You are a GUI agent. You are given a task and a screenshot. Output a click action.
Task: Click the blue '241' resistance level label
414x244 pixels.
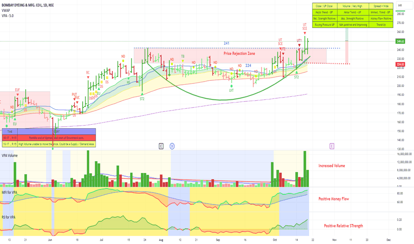click(x=227, y=43)
